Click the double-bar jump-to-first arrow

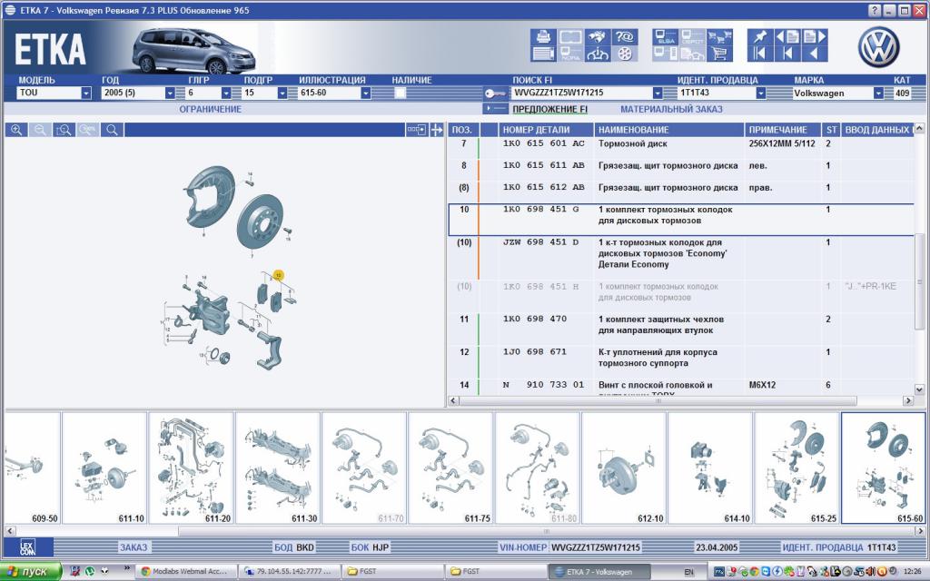(760, 54)
